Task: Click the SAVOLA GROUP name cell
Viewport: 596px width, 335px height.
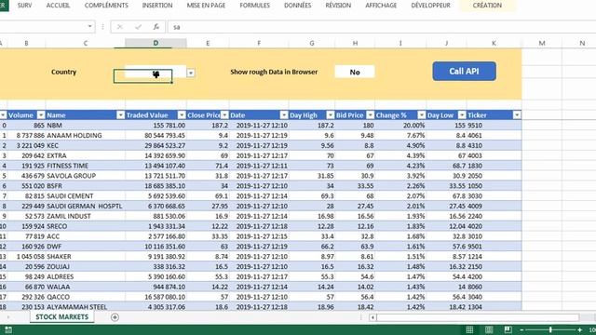Action: [x=85, y=176]
